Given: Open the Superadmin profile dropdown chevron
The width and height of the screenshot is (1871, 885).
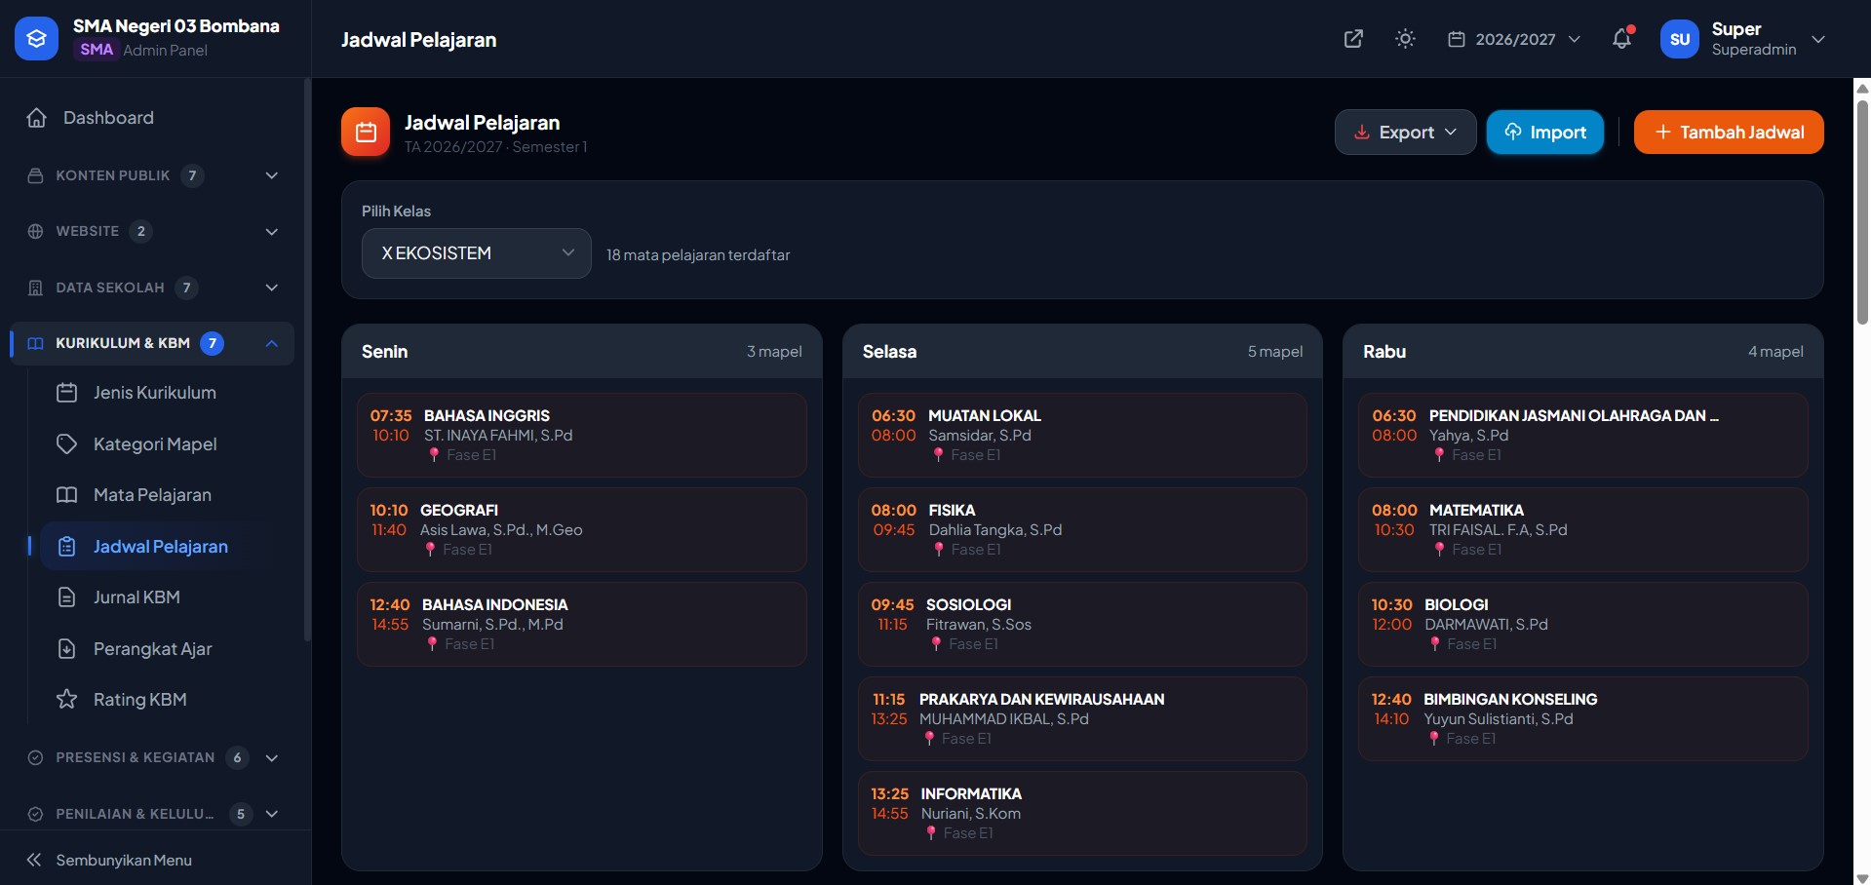Looking at the screenshot, I should click(1817, 39).
